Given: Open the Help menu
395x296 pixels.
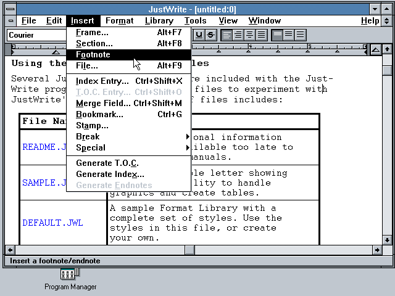Looking at the screenshot, I should [x=370, y=20].
